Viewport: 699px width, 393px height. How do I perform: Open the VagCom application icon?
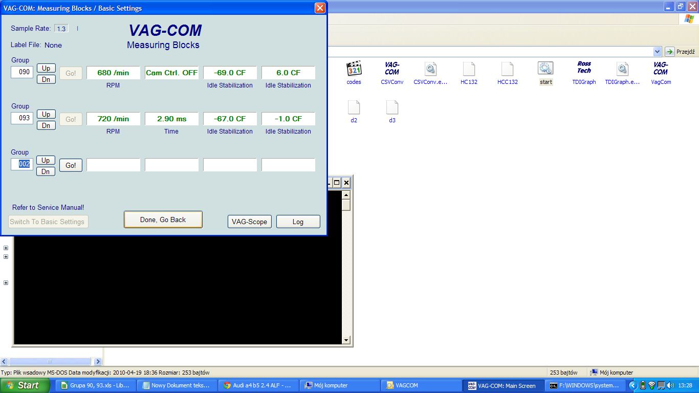pos(661,69)
